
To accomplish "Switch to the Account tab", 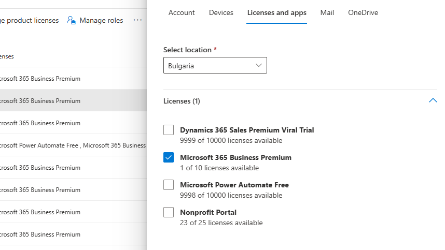I will point(182,12).
